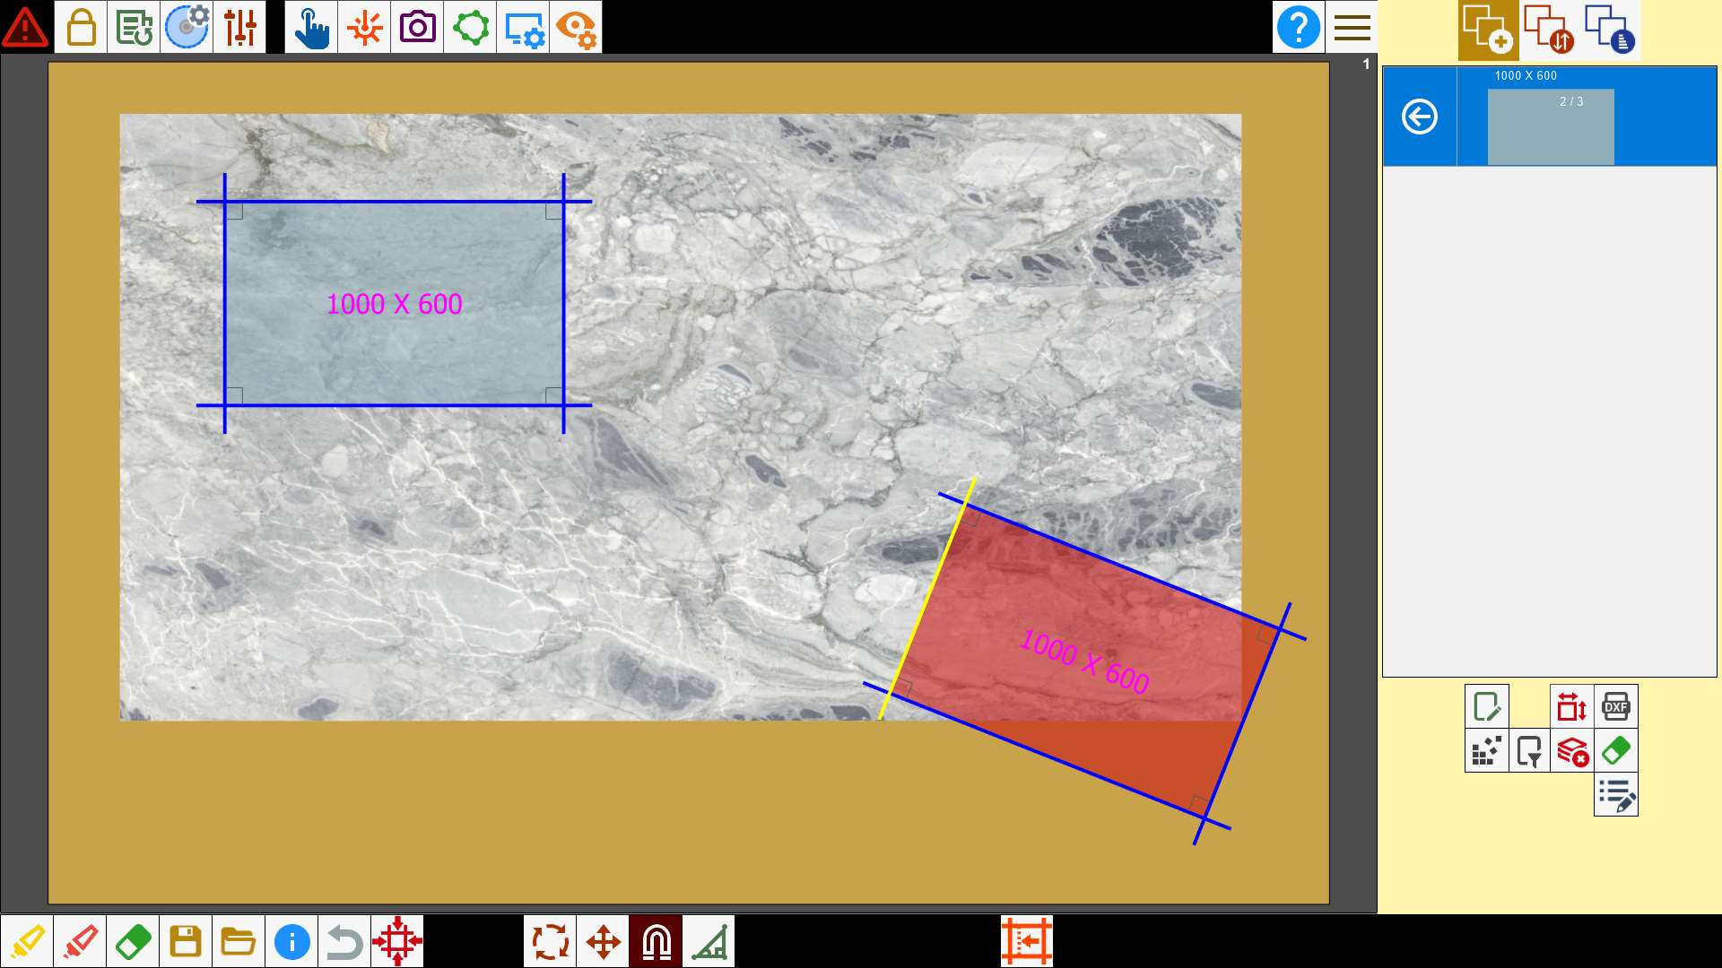The image size is (1722, 968).
Task: Open the hamburger menu
Action: [1352, 27]
